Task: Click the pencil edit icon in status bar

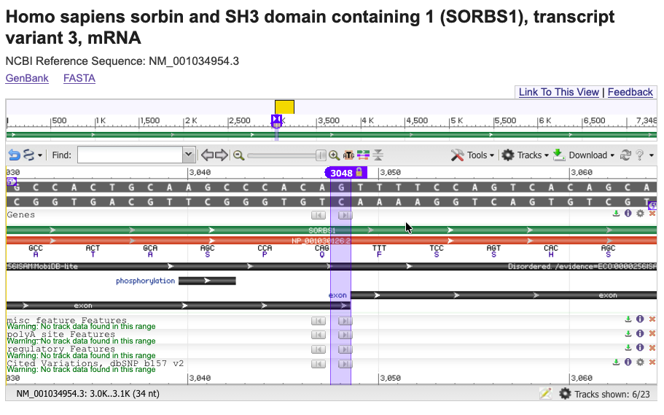Action: click(x=545, y=394)
